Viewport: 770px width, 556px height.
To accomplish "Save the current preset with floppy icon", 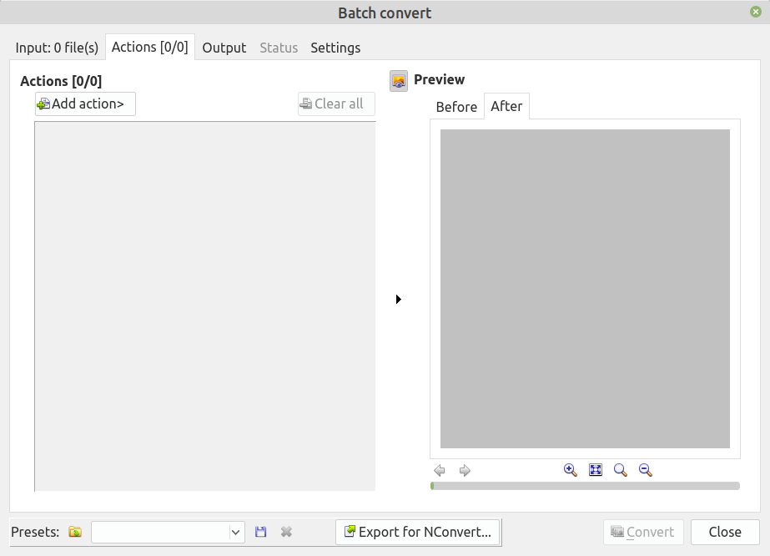I will tap(261, 532).
